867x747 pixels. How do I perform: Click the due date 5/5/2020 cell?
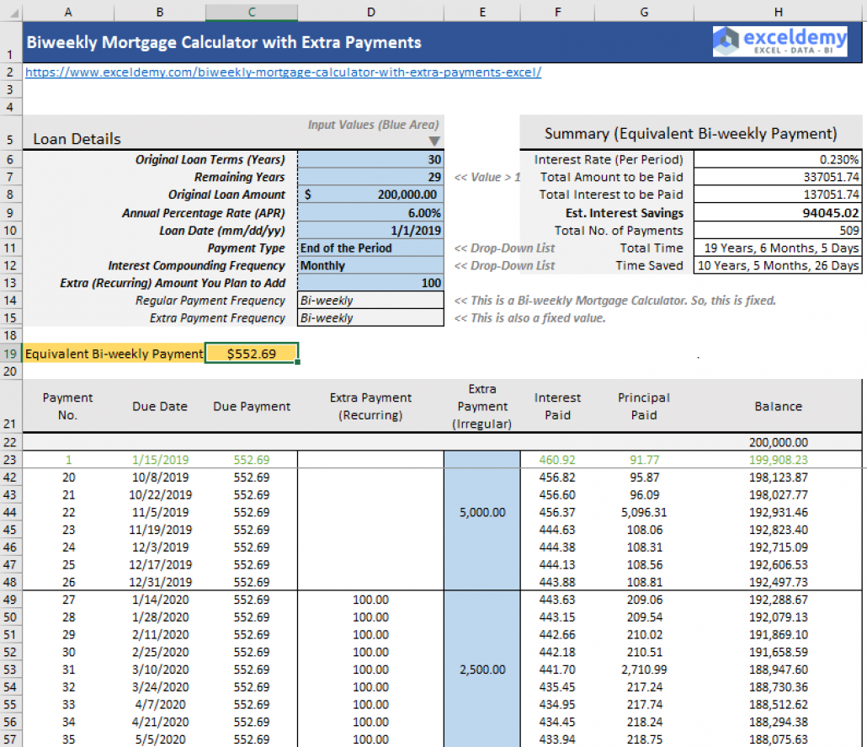pos(160,739)
